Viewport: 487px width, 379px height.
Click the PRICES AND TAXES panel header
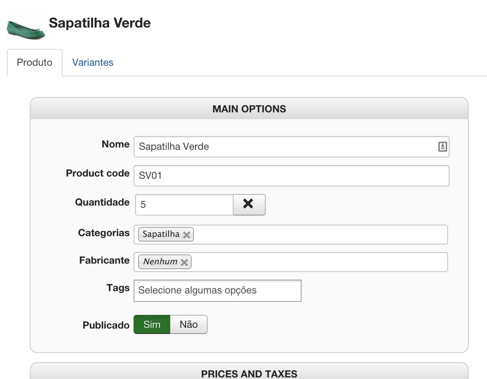[249, 373]
